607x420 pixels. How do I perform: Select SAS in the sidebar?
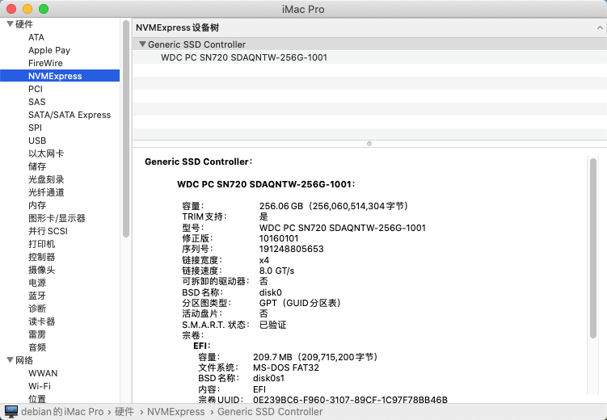pyautogui.click(x=37, y=102)
